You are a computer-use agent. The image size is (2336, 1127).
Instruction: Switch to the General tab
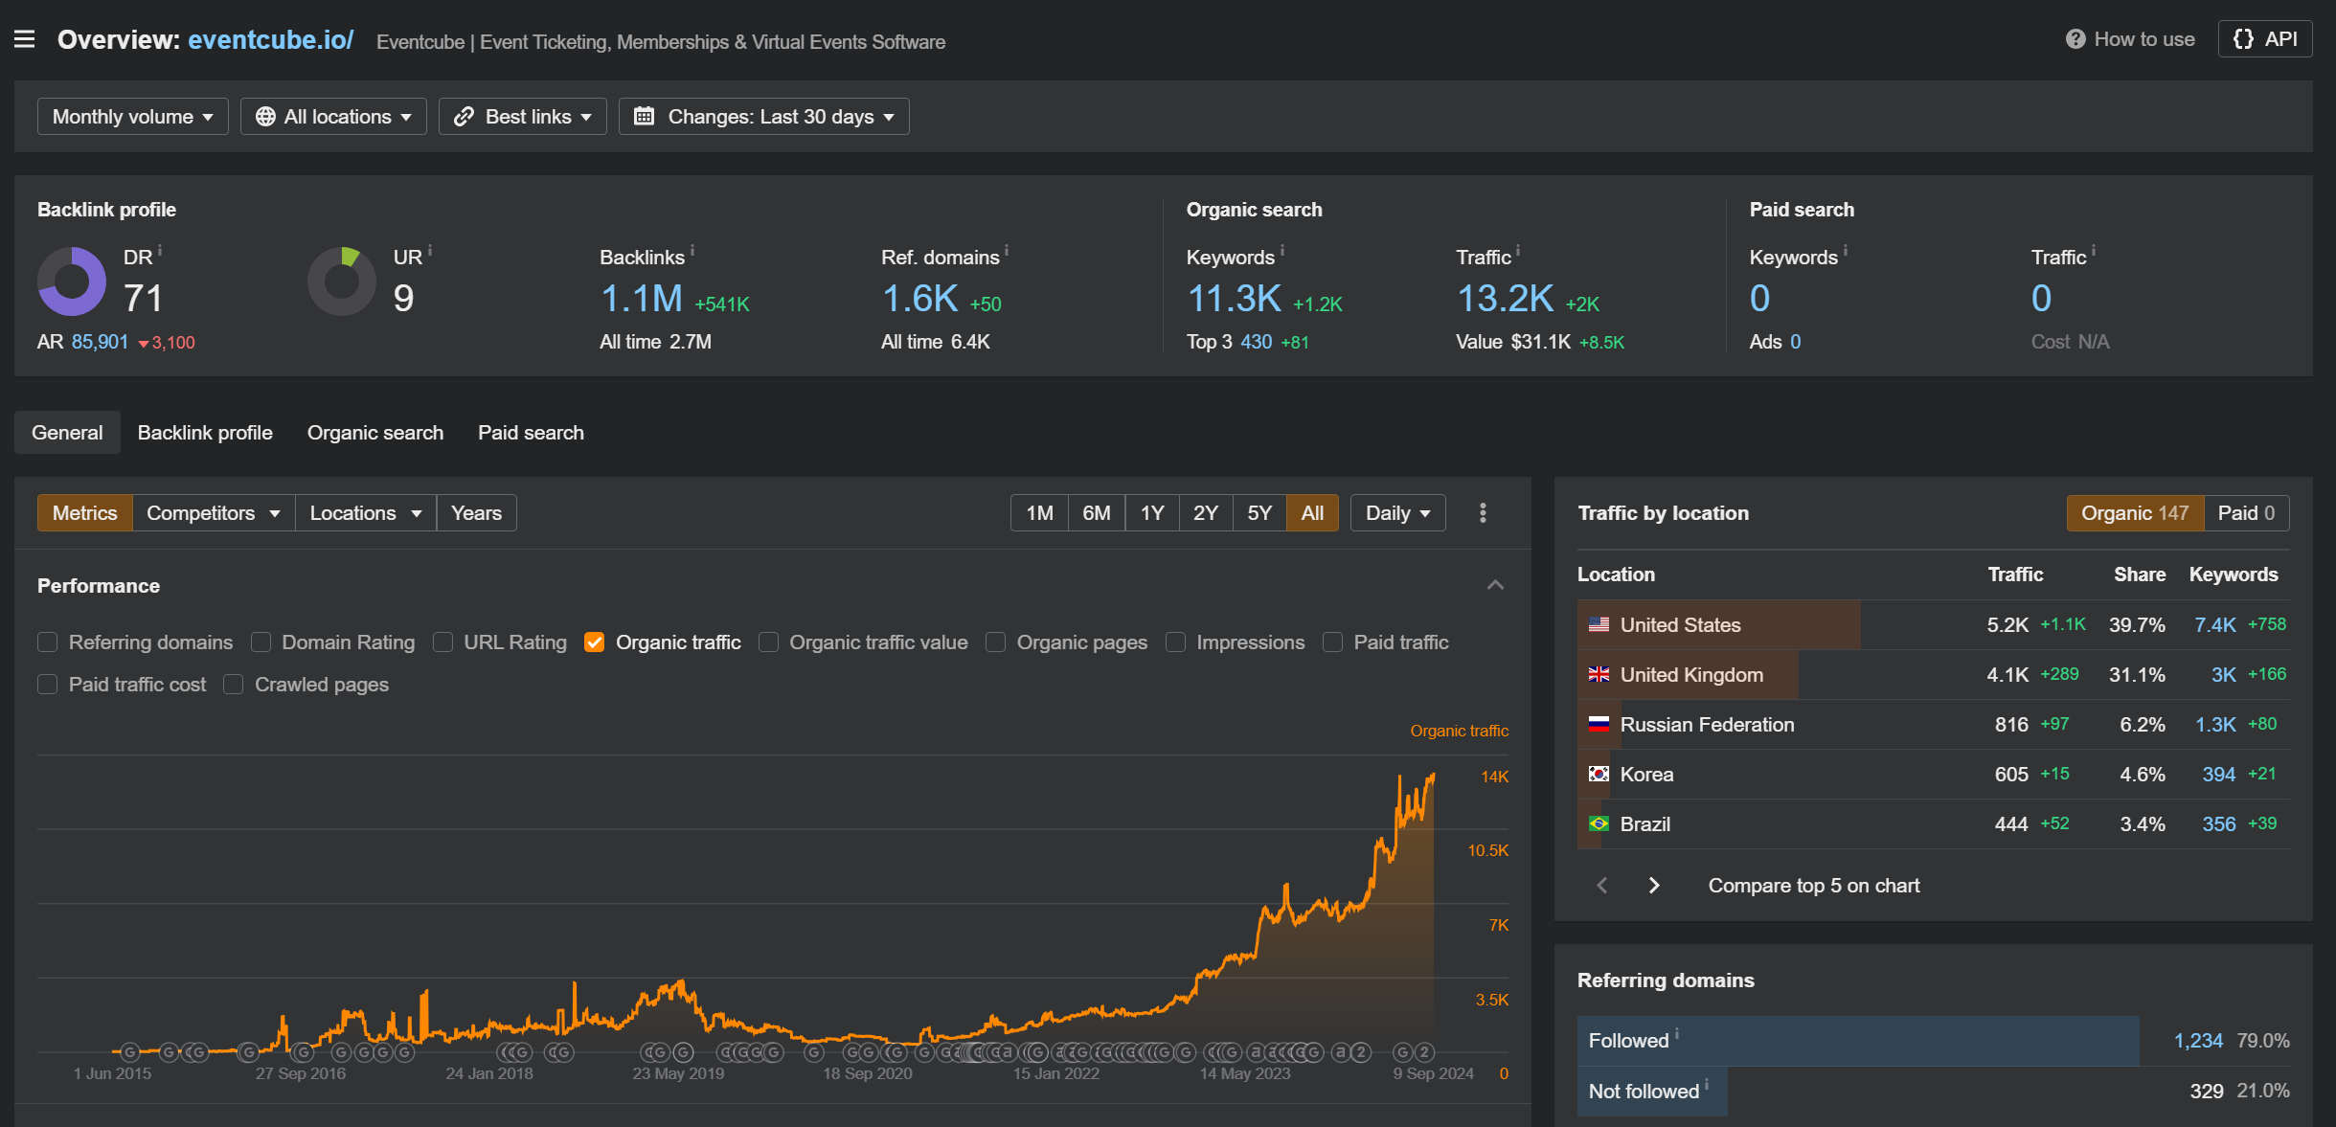67,433
